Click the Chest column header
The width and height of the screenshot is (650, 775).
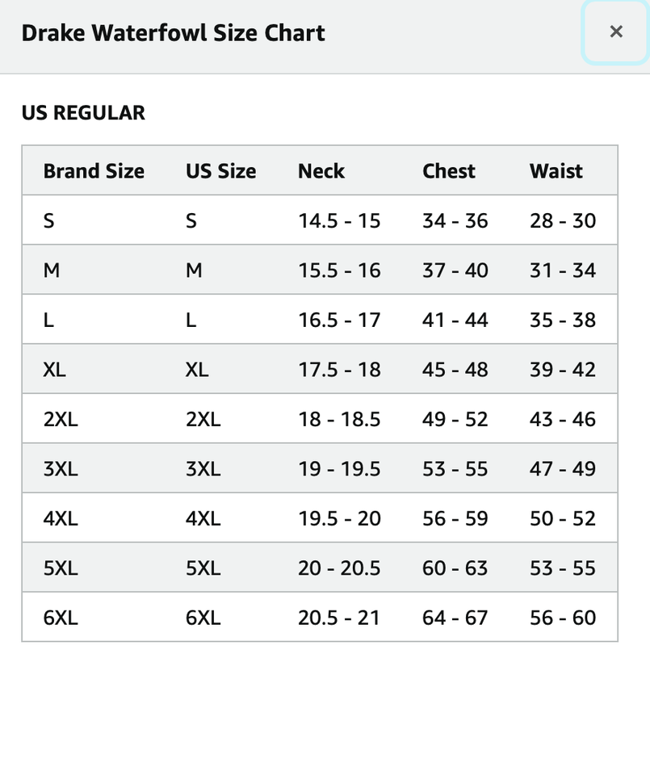click(x=449, y=171)
